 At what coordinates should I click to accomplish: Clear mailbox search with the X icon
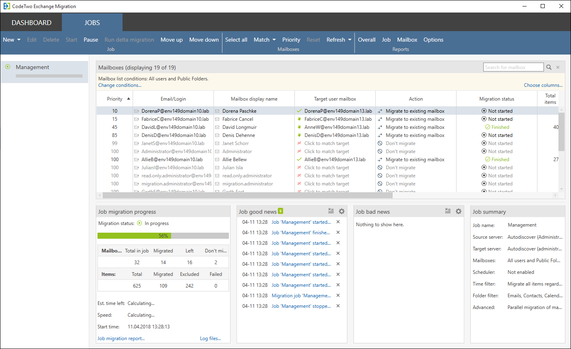pos(558,67)
